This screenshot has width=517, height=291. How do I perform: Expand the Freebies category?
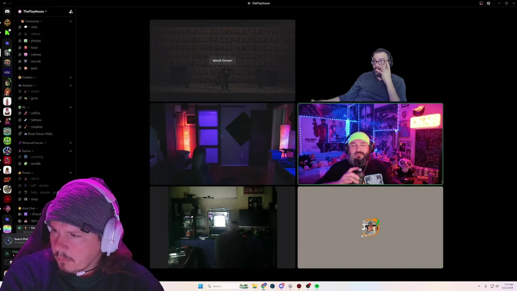click(27, 77)
